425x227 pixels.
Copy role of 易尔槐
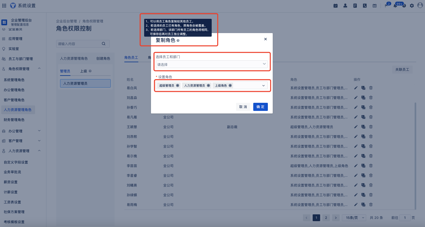[x=363, y=156]
